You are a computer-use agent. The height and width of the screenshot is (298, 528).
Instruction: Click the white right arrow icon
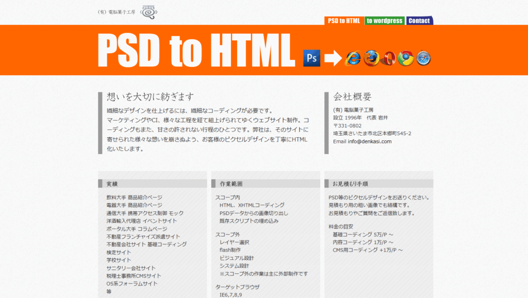(x=333, y=58)
